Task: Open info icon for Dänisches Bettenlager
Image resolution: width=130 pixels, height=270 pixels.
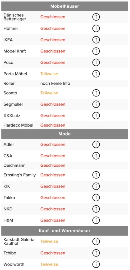Action: point(96,17)
